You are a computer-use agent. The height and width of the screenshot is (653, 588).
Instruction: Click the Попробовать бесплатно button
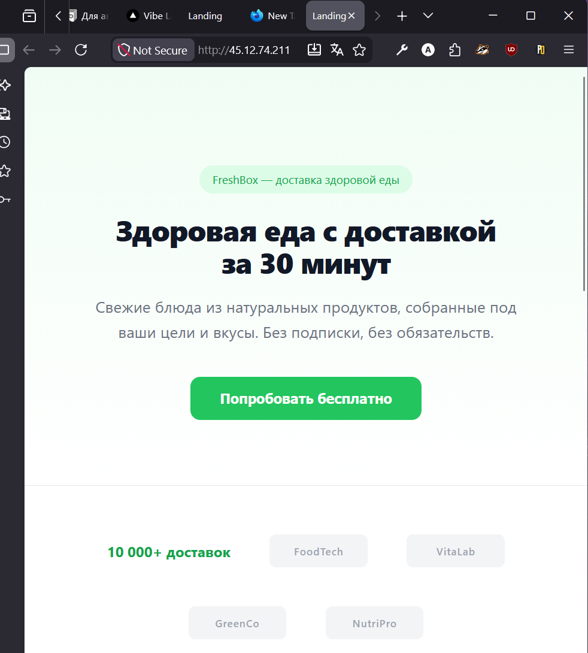click(x=305, y=398)
